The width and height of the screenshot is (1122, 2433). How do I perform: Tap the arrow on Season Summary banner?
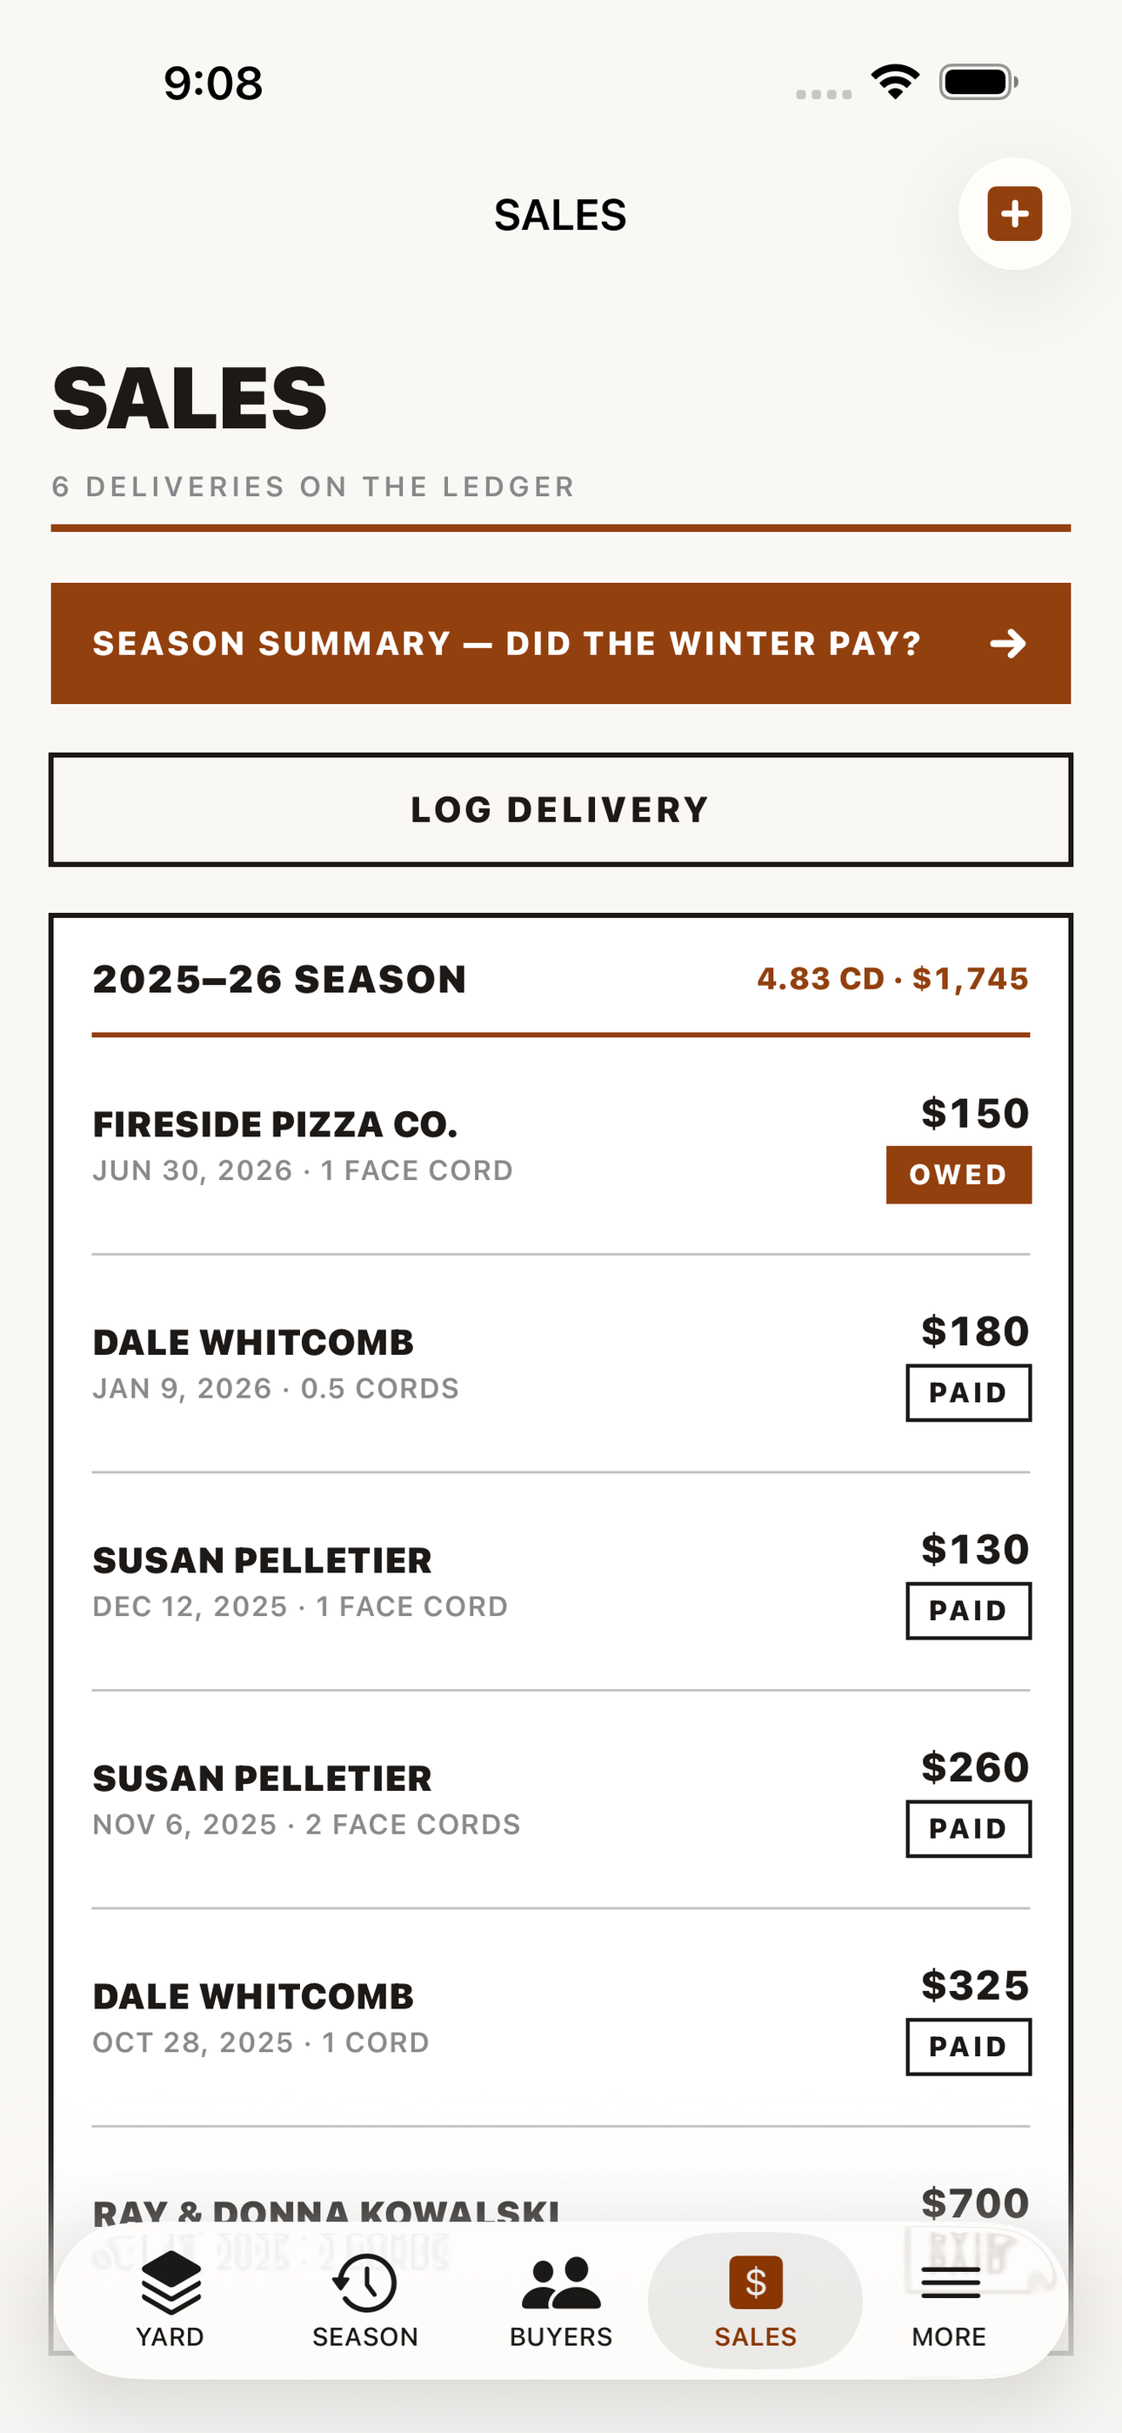point(1008,643)
